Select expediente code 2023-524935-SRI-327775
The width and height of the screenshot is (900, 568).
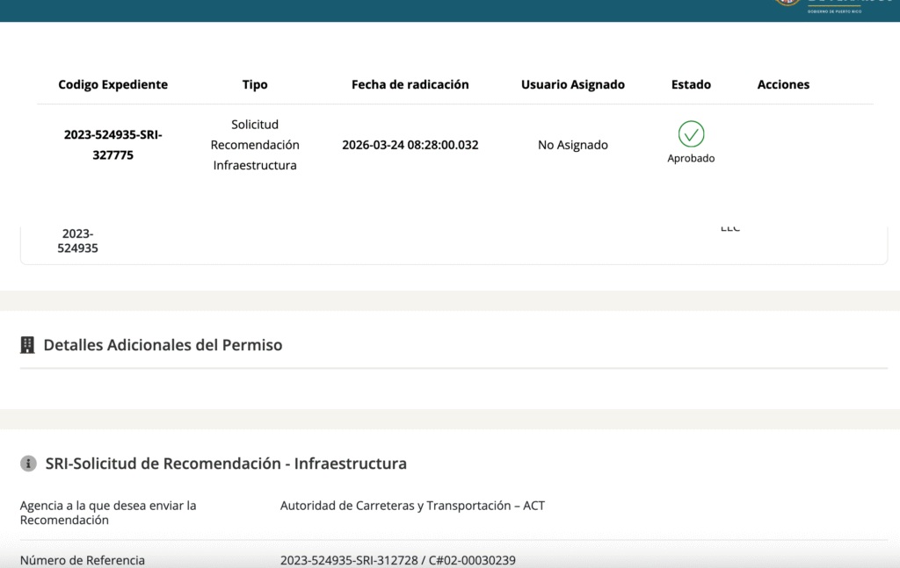coord(113,145)
